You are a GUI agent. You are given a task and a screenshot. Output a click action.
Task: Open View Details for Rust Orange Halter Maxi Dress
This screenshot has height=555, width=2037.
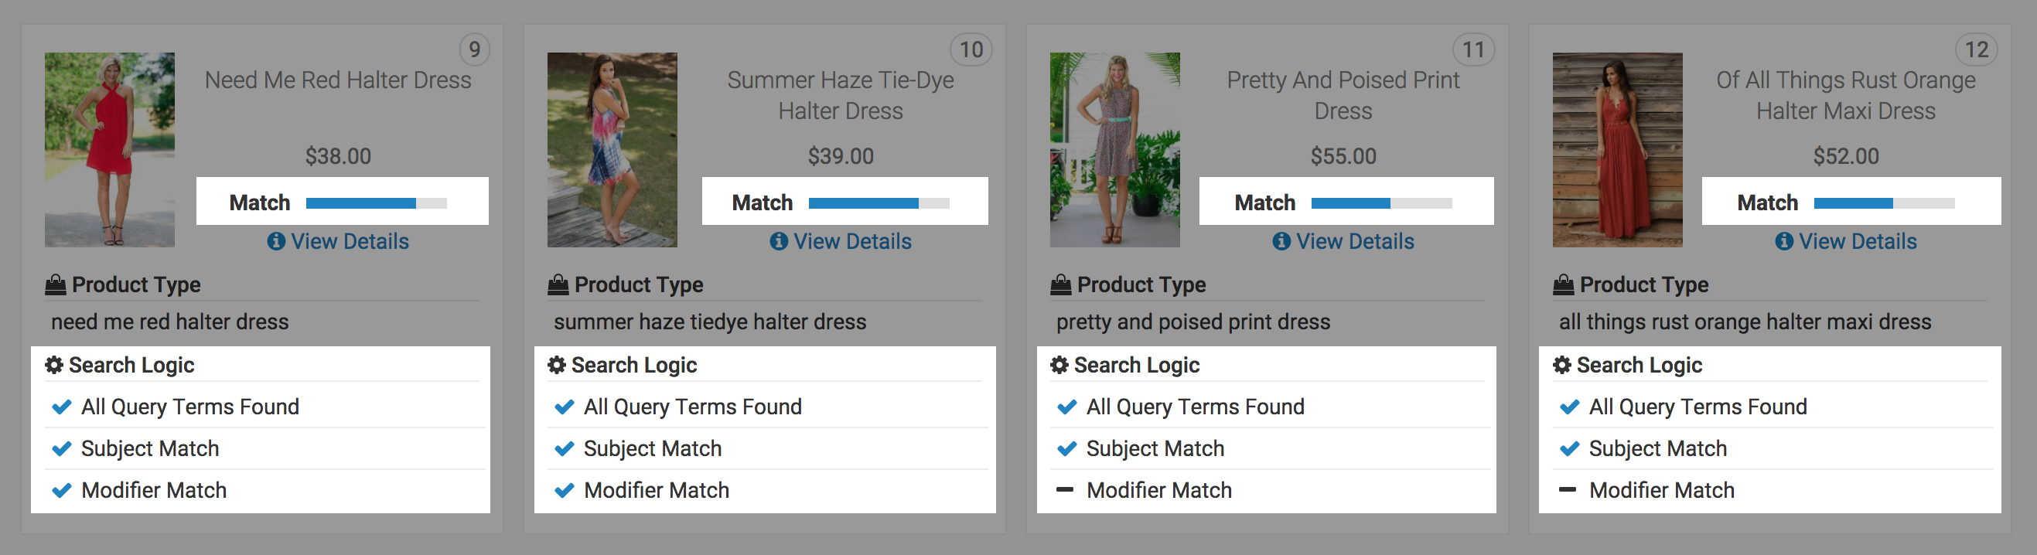pyautogui.click(x=1857, y=241)
